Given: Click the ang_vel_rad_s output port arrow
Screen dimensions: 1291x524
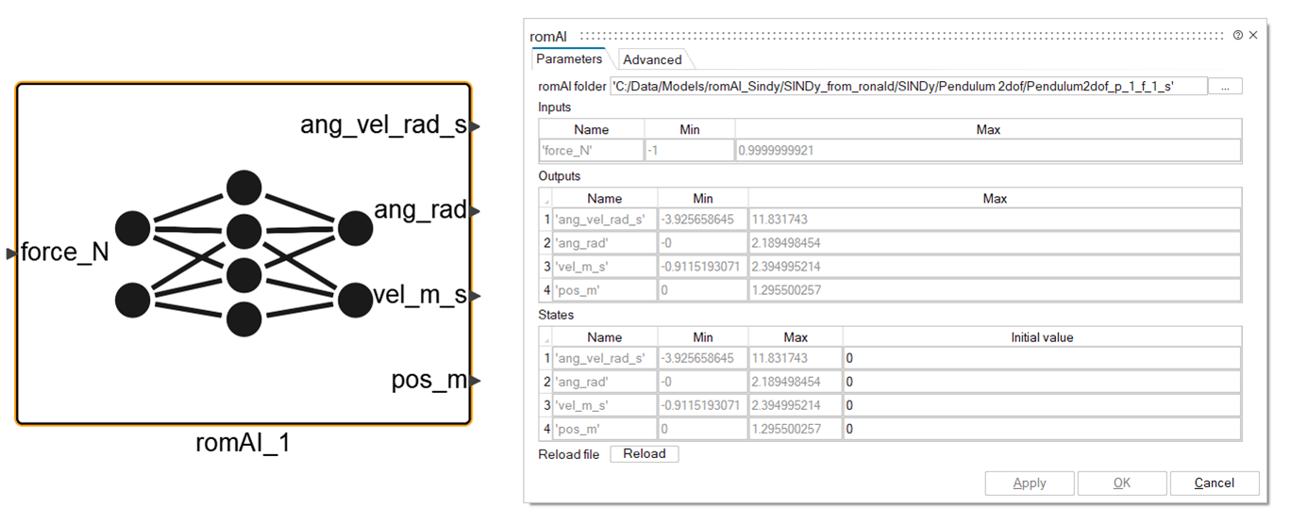Looking at the screenshot, I should point(476,125).
